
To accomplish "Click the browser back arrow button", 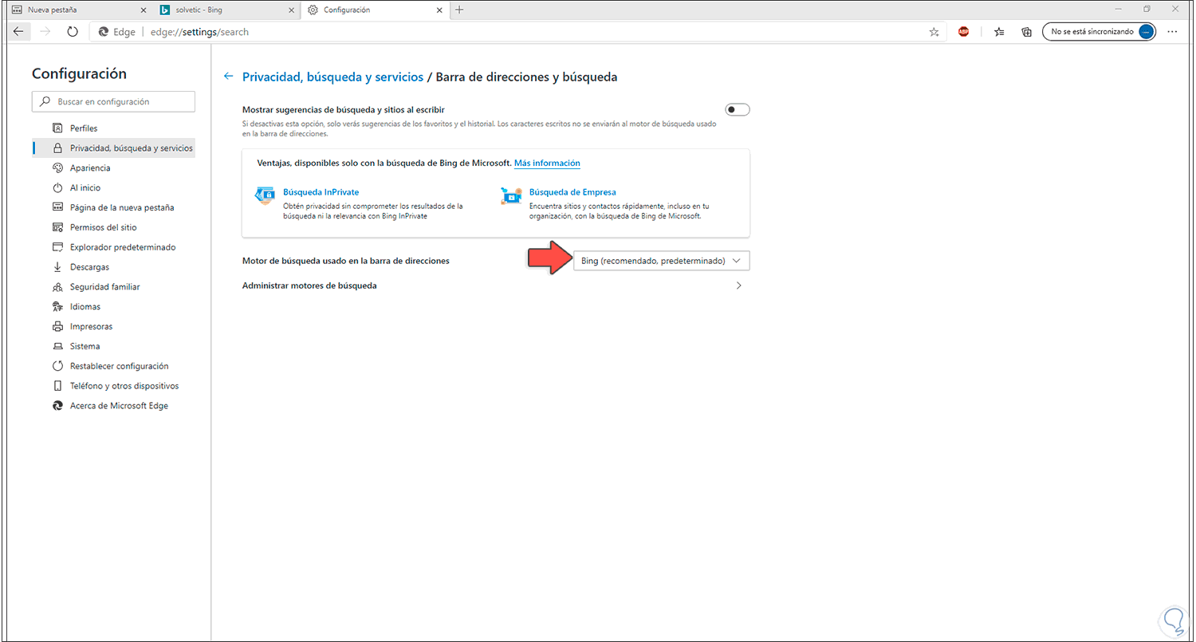I will pyautogui.click(x=19, y=32).
